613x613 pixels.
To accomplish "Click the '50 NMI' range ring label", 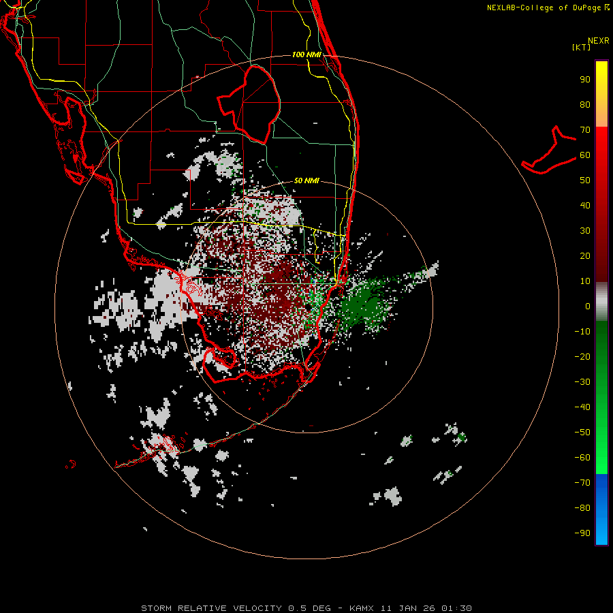I will 306,180.
